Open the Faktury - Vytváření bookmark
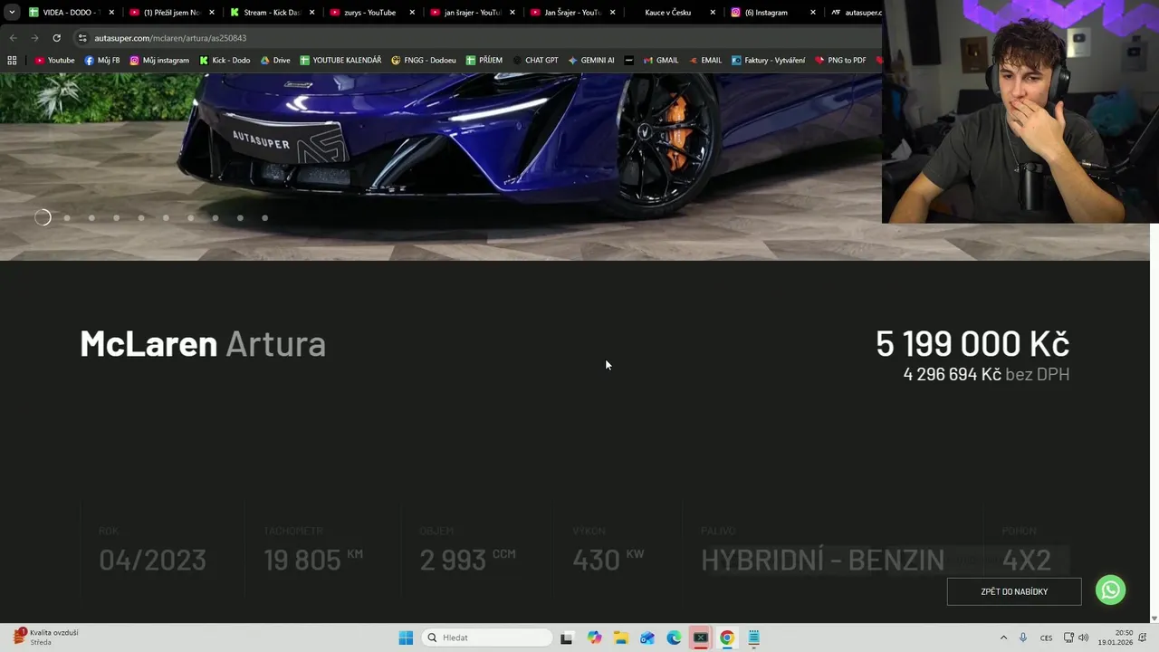This screenshot has width=1159, height=652. (x=768, y=60)
